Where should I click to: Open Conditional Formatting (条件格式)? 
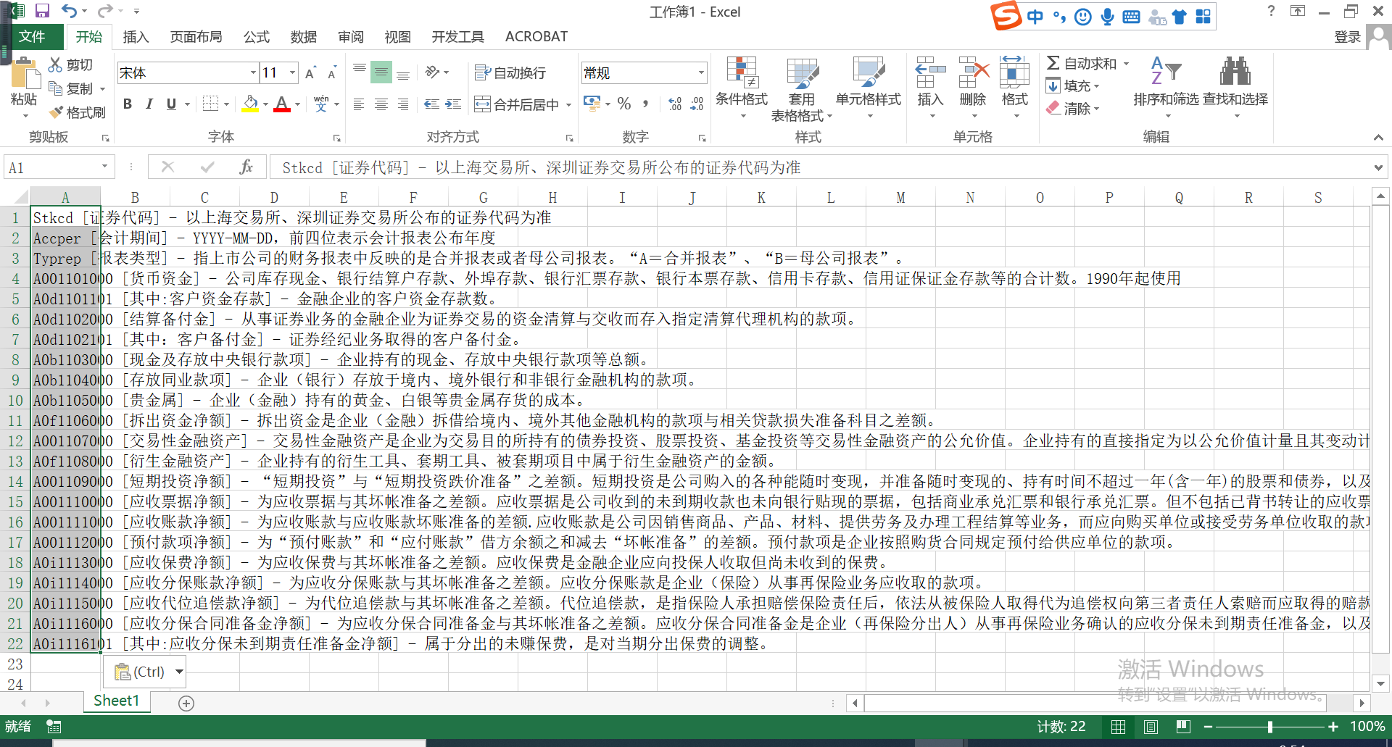coord(742,88)
